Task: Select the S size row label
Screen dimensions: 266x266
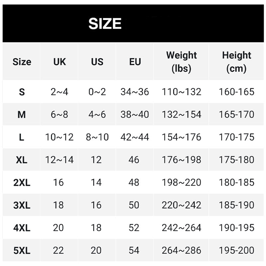Action: click(x=22, y=92)
